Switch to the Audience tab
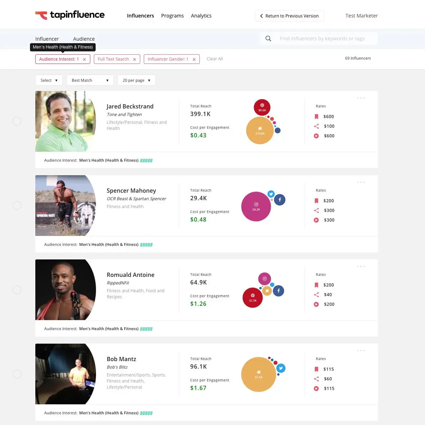425x425 pixels. [84, 39]
